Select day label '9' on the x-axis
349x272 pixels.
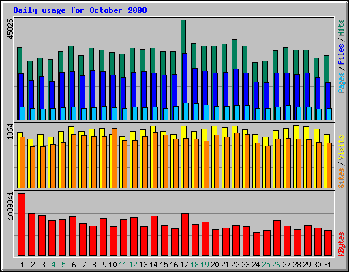coord(104,265)
